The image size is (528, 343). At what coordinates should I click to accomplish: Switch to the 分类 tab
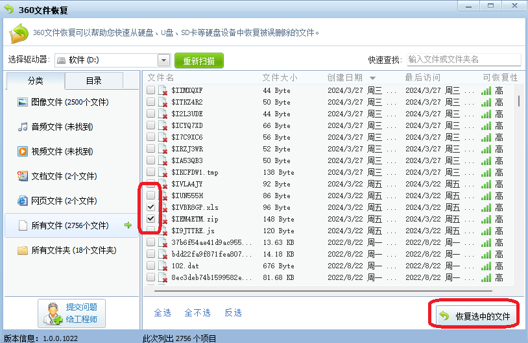coord(36,81)
